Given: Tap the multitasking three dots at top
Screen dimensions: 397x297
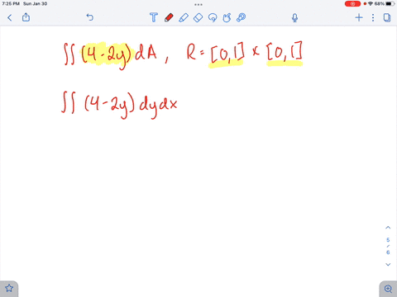Looking at the screenshot, I should coord(198,4).
